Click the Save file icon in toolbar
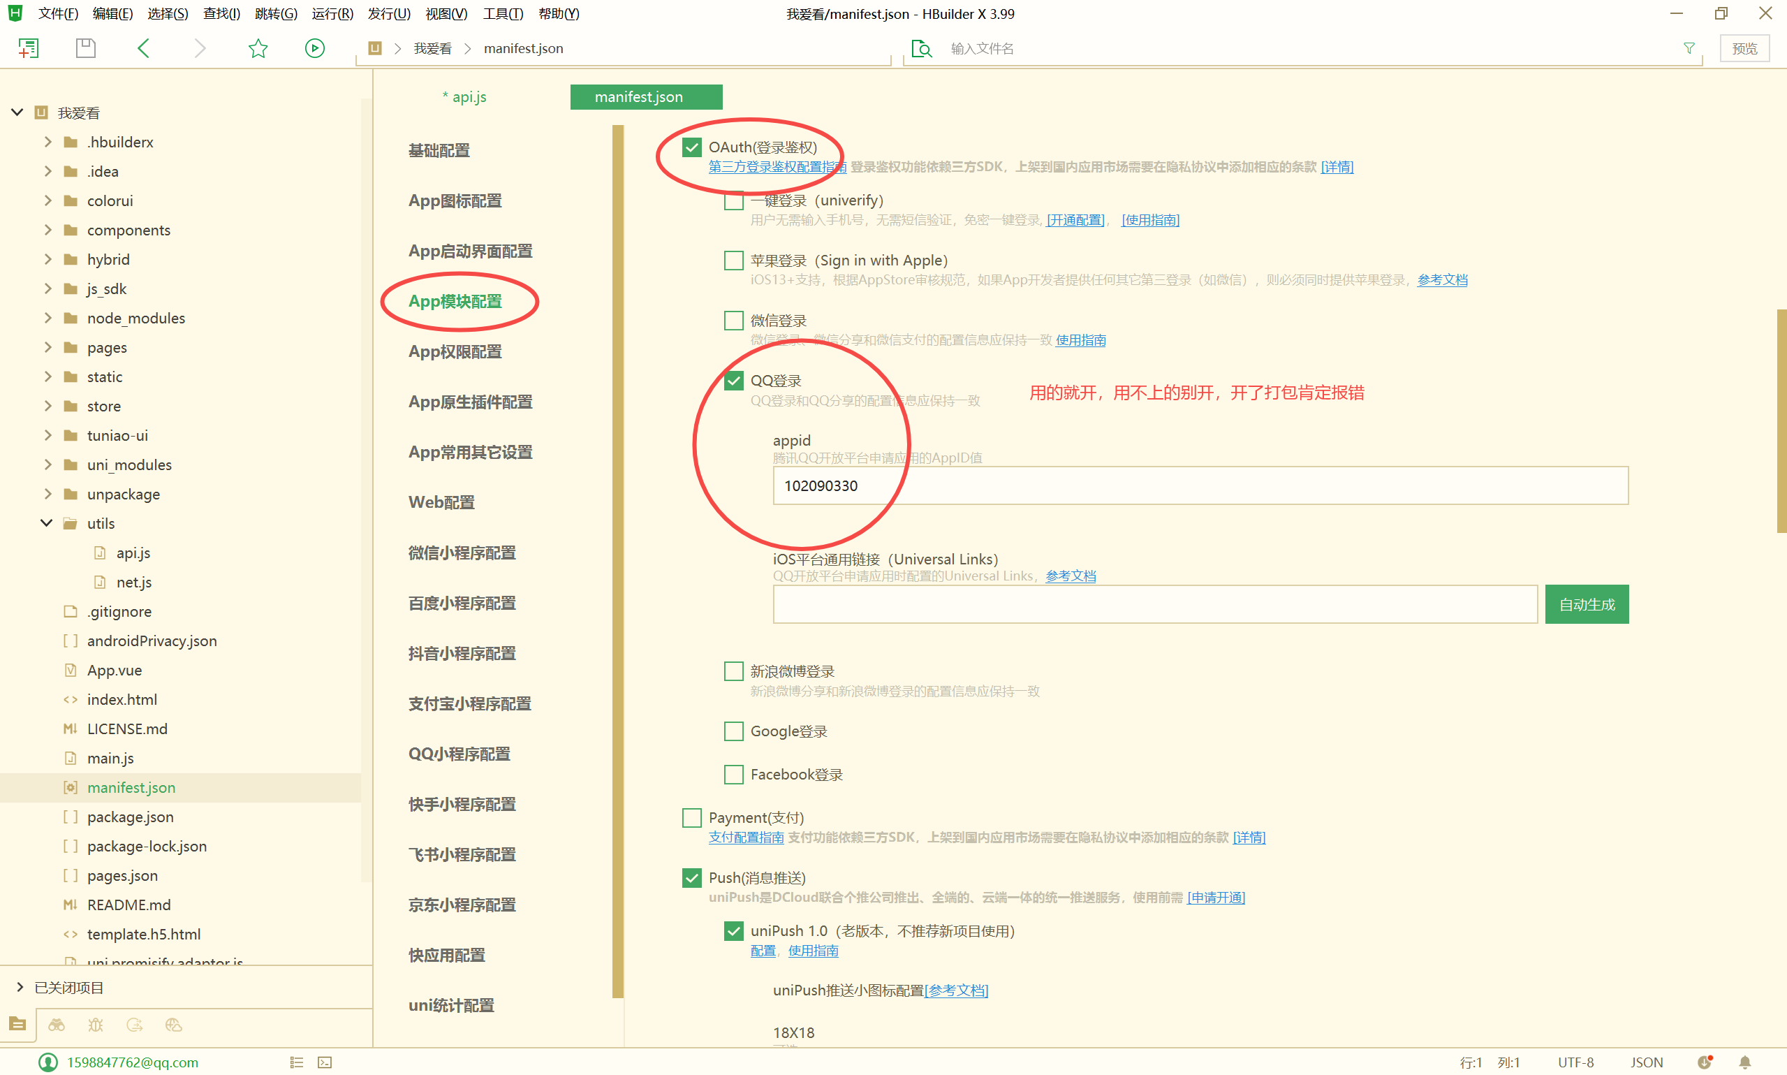This screenshot has width=1787, height=1075. [x=85, y=48]
